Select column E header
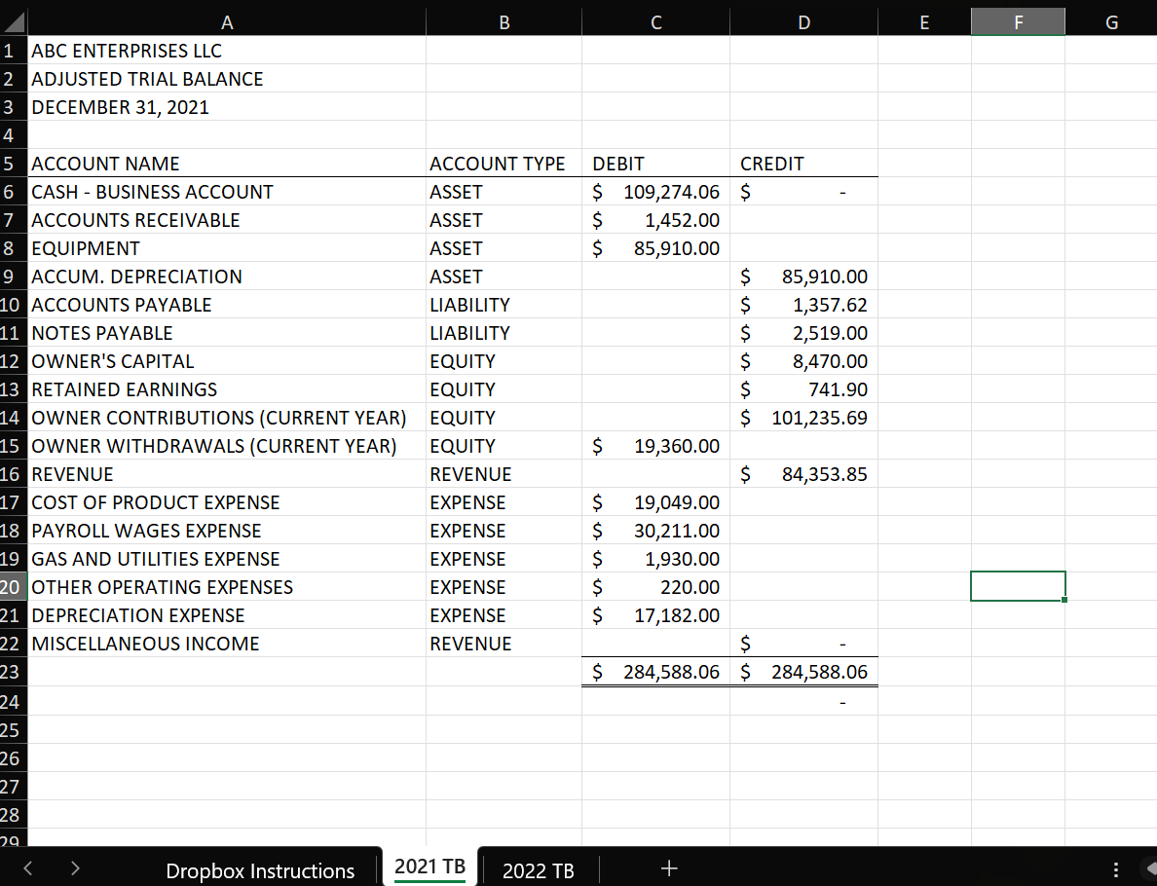 point(924,22)
